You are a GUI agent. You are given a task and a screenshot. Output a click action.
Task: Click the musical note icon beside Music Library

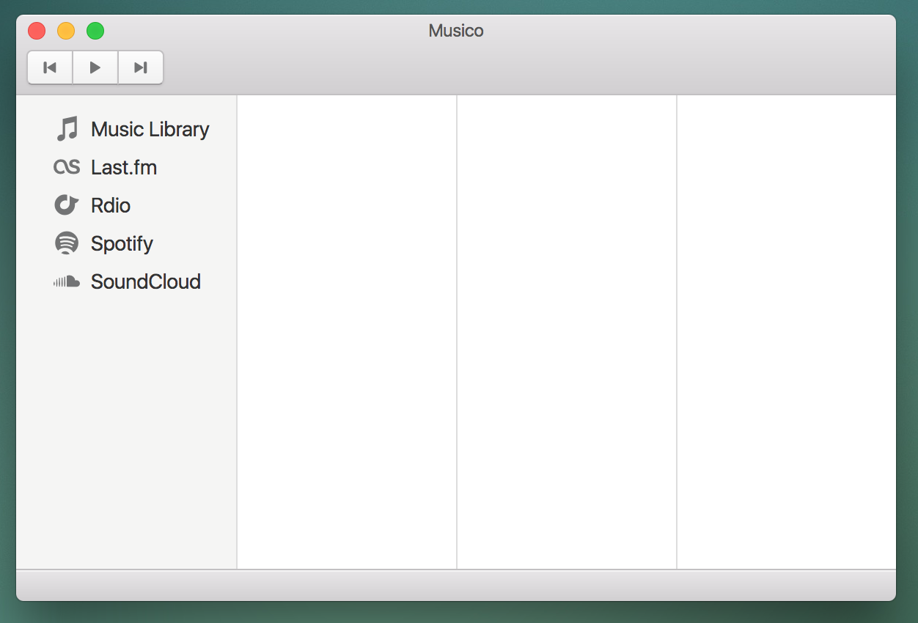67,128
